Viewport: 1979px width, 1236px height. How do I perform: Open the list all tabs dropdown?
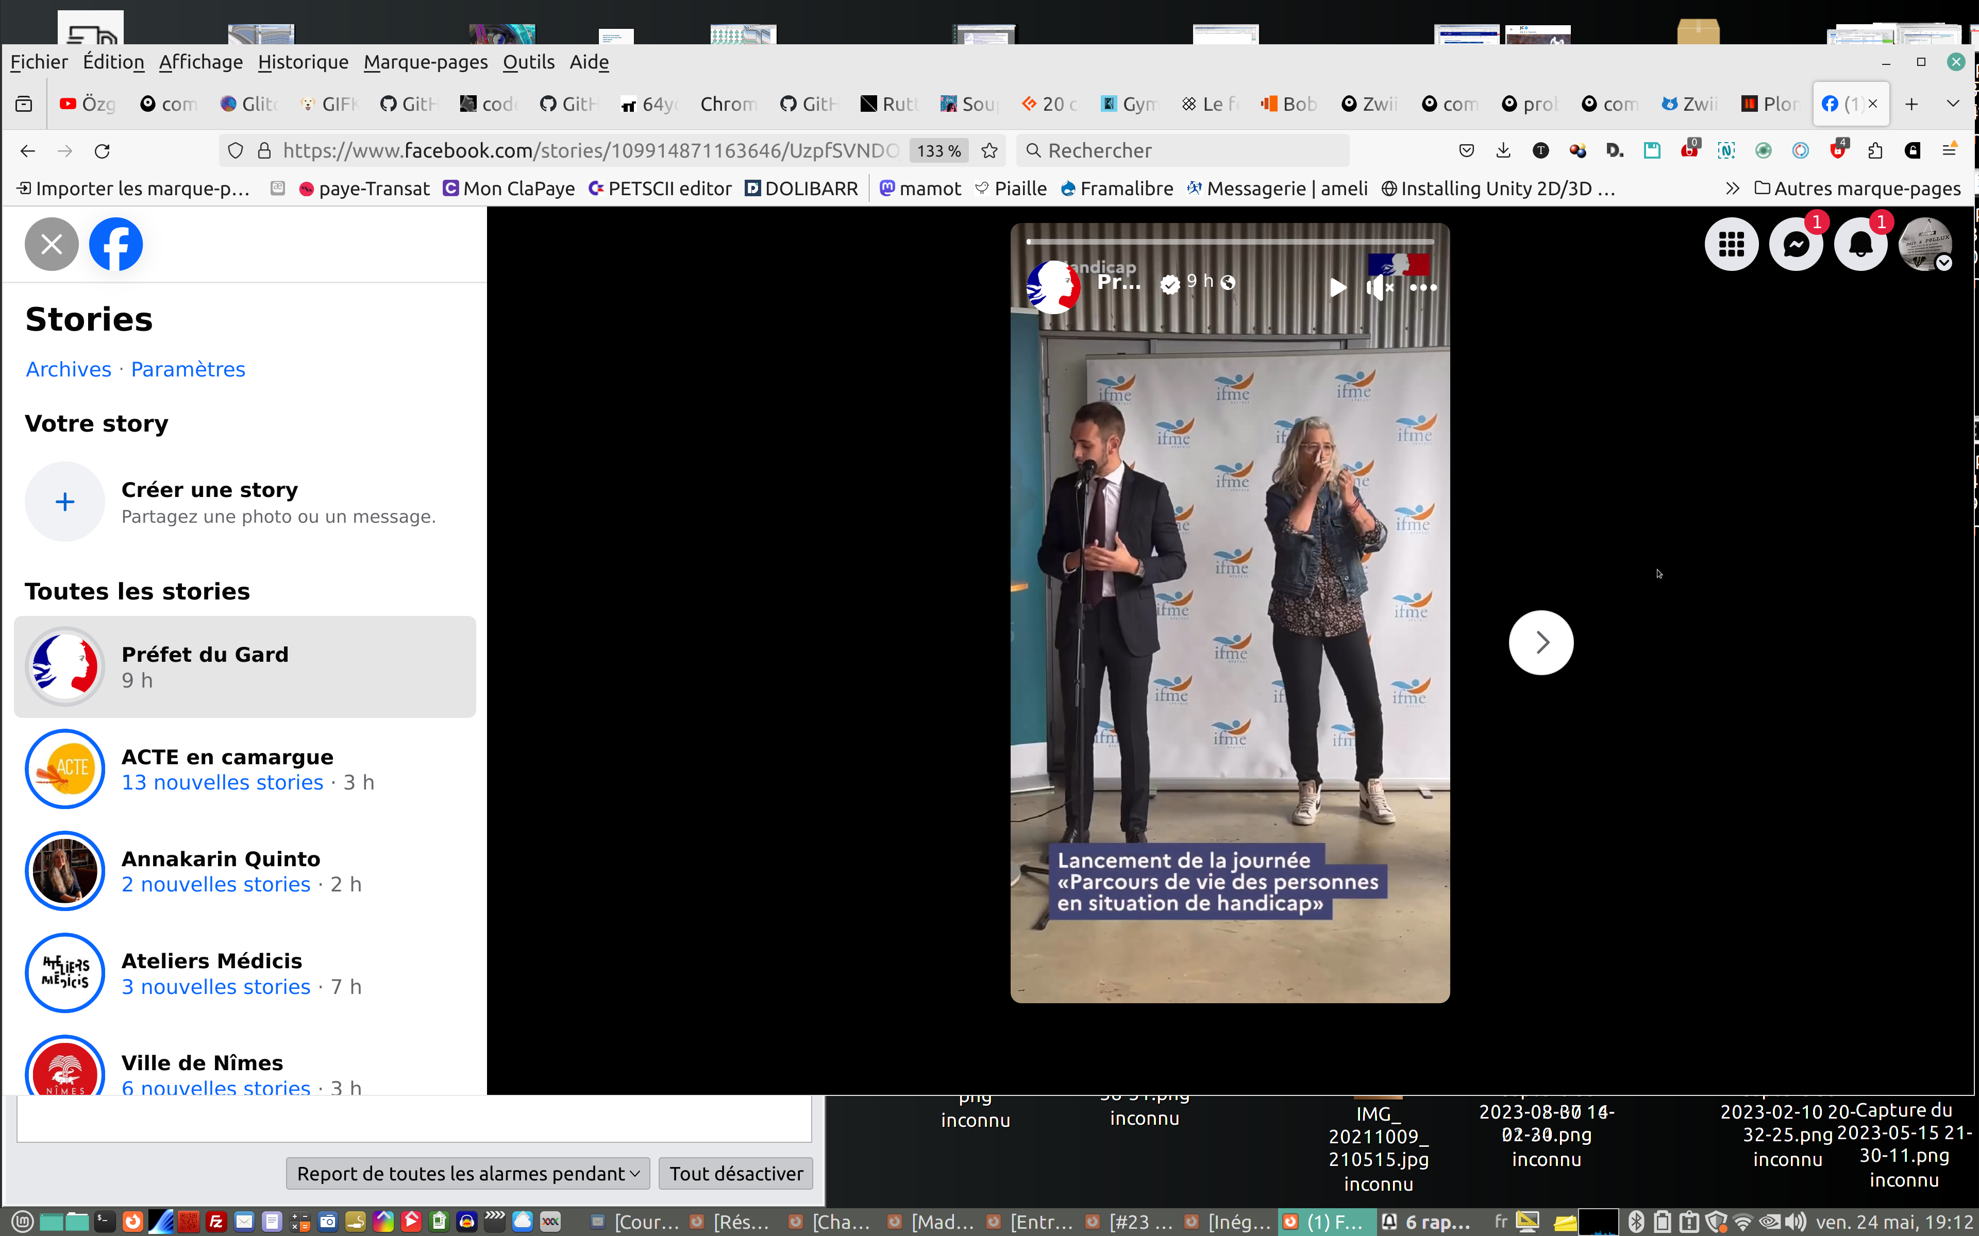1953,104
